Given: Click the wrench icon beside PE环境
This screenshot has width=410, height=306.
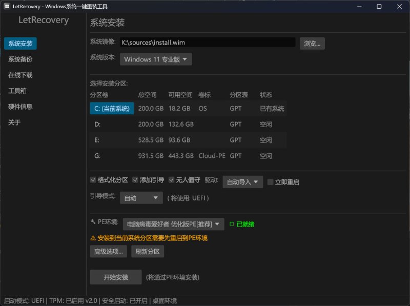Looking at the screenshot, I should point(93,223).
